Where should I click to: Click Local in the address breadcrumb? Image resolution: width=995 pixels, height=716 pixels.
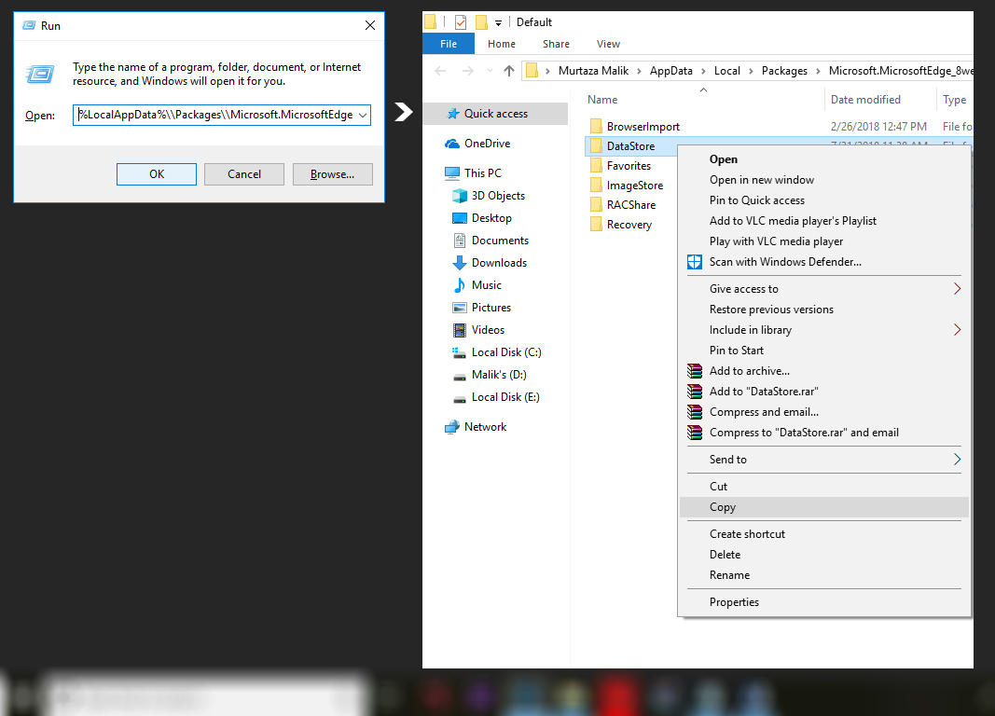[x=726, y=71]
